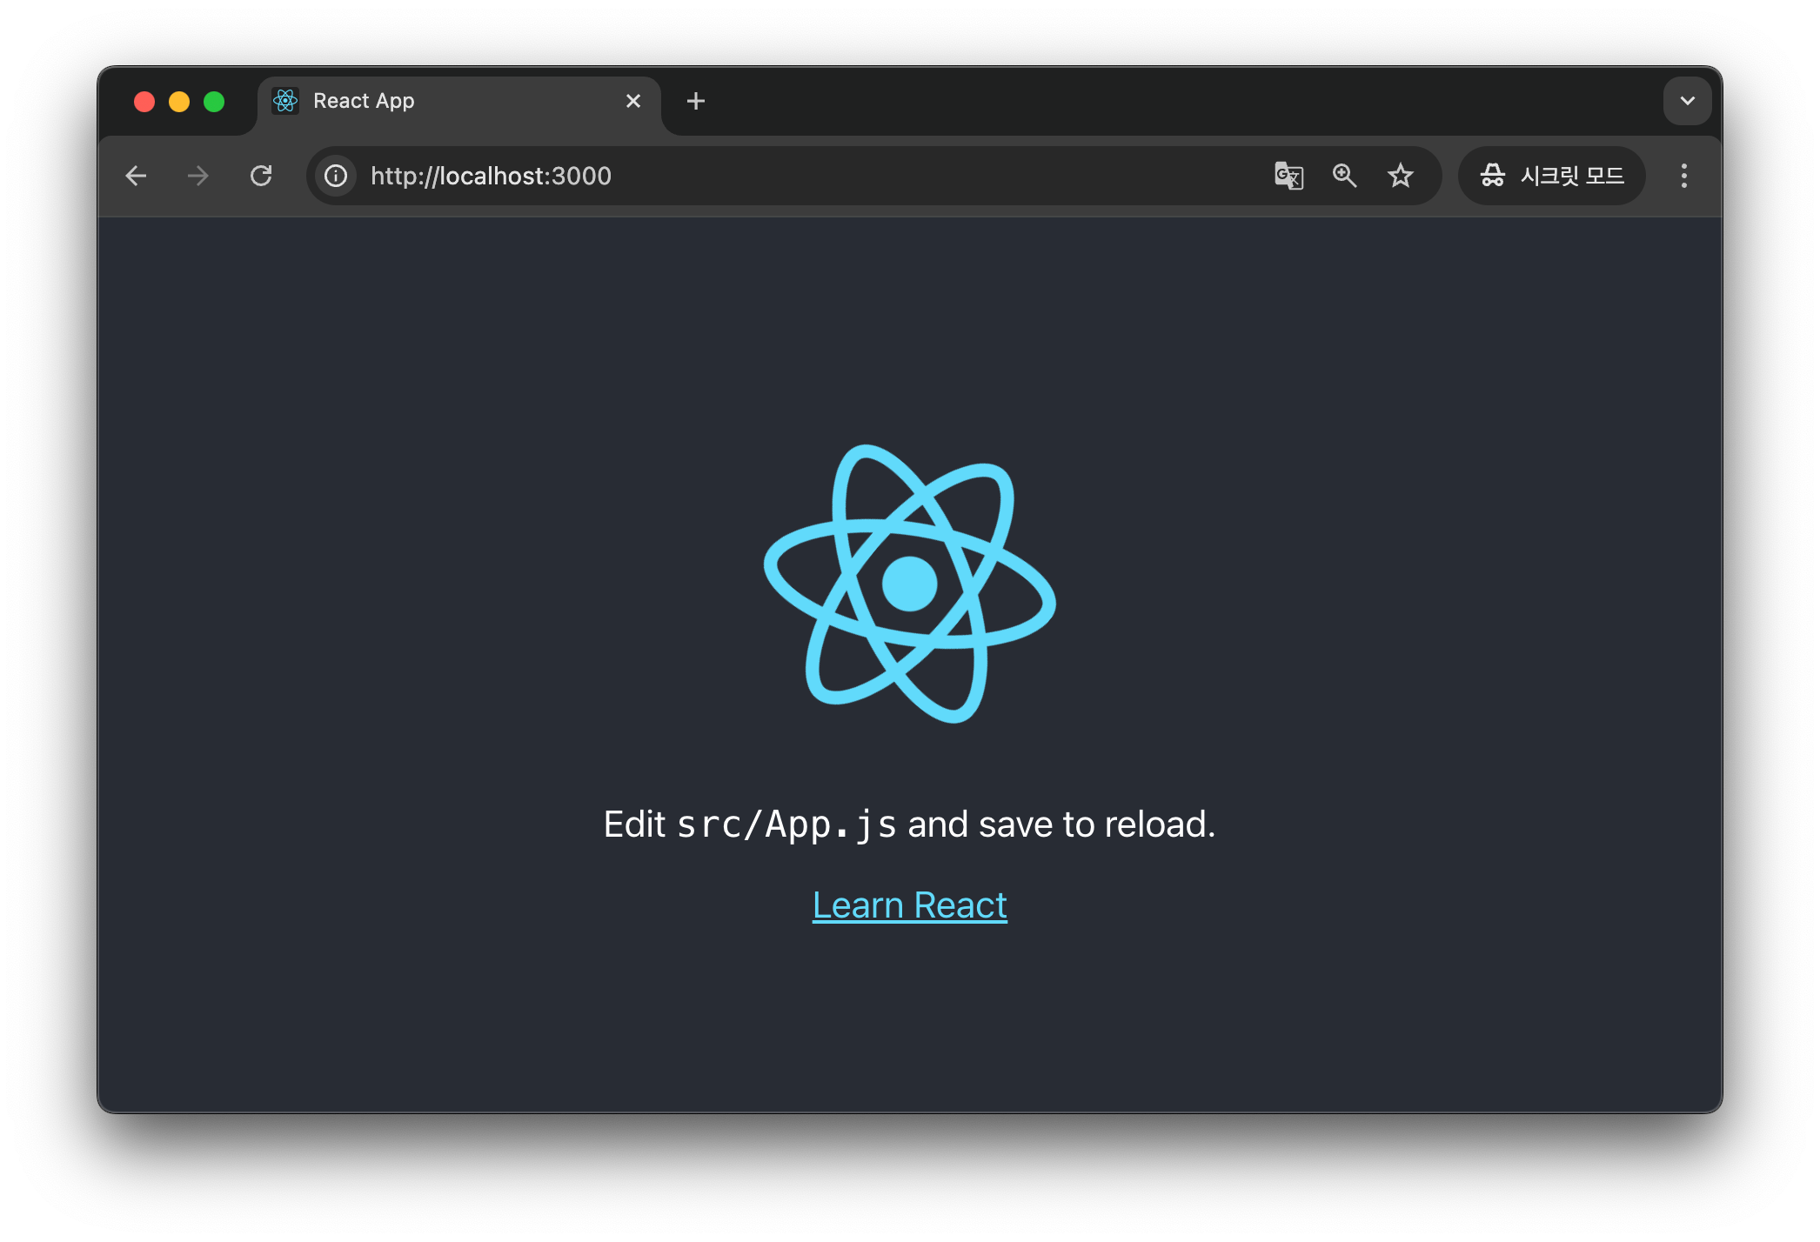The width and height of the screenshot is (1820, 1242).
Task: Bookmark this page with star icon
Action: coord(1400,176)
